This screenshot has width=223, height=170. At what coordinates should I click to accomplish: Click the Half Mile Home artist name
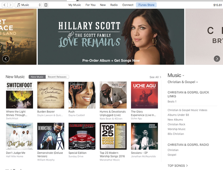(14, 156)
